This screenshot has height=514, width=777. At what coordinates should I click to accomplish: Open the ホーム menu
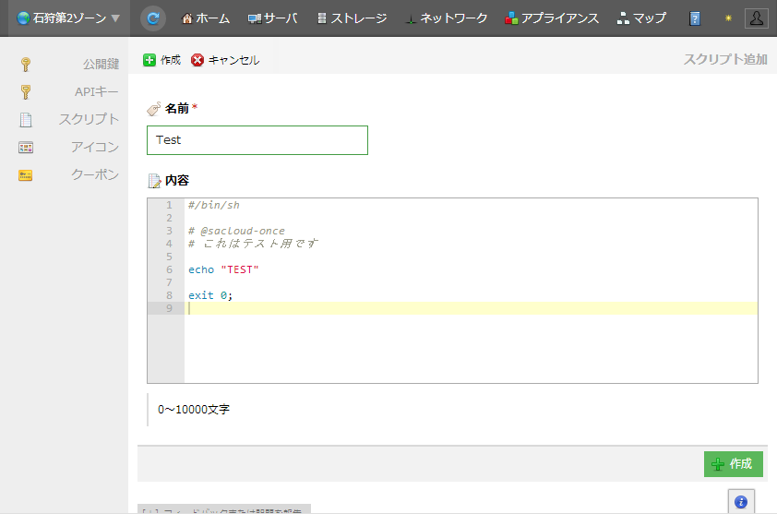point(206,18)
